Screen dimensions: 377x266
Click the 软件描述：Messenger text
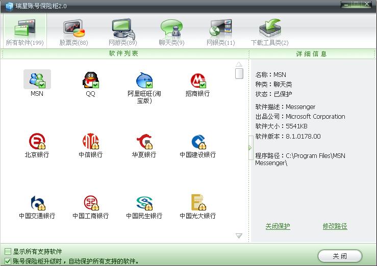point(285,107)
